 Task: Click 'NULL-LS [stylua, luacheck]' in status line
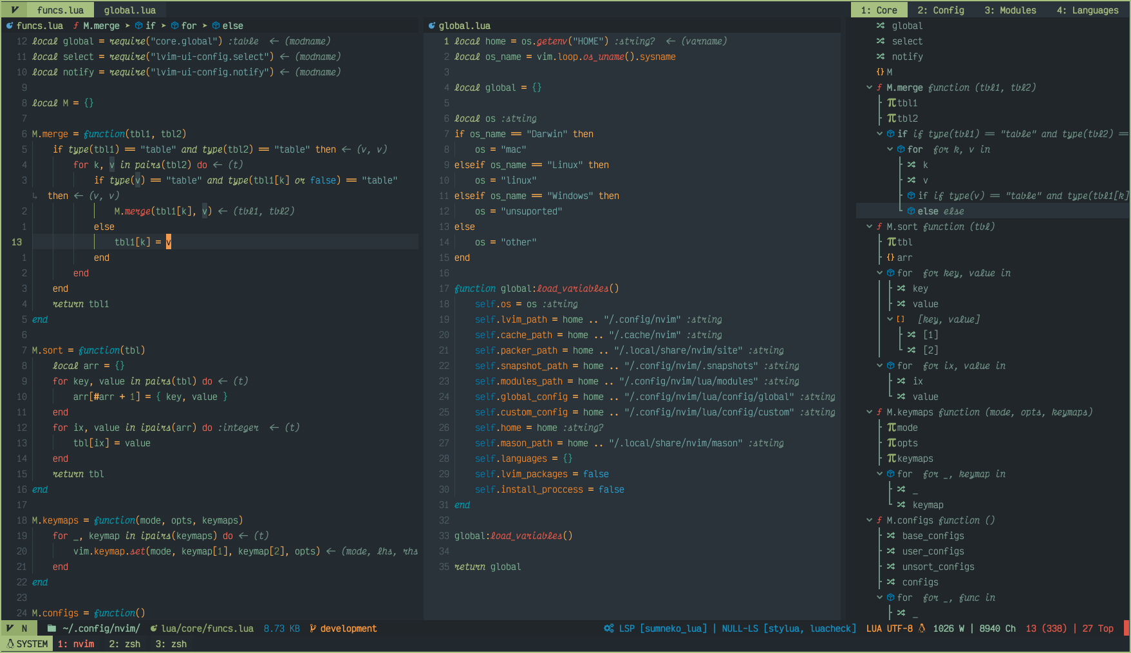click(x=789, y=629)
